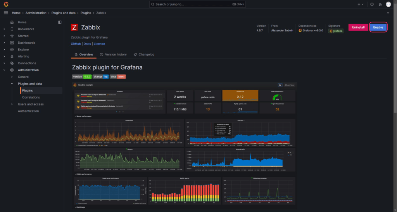Click the Dashboards grid icon in sidebar
The height and width of the screenshot is (212, 397).
point(12,43)
